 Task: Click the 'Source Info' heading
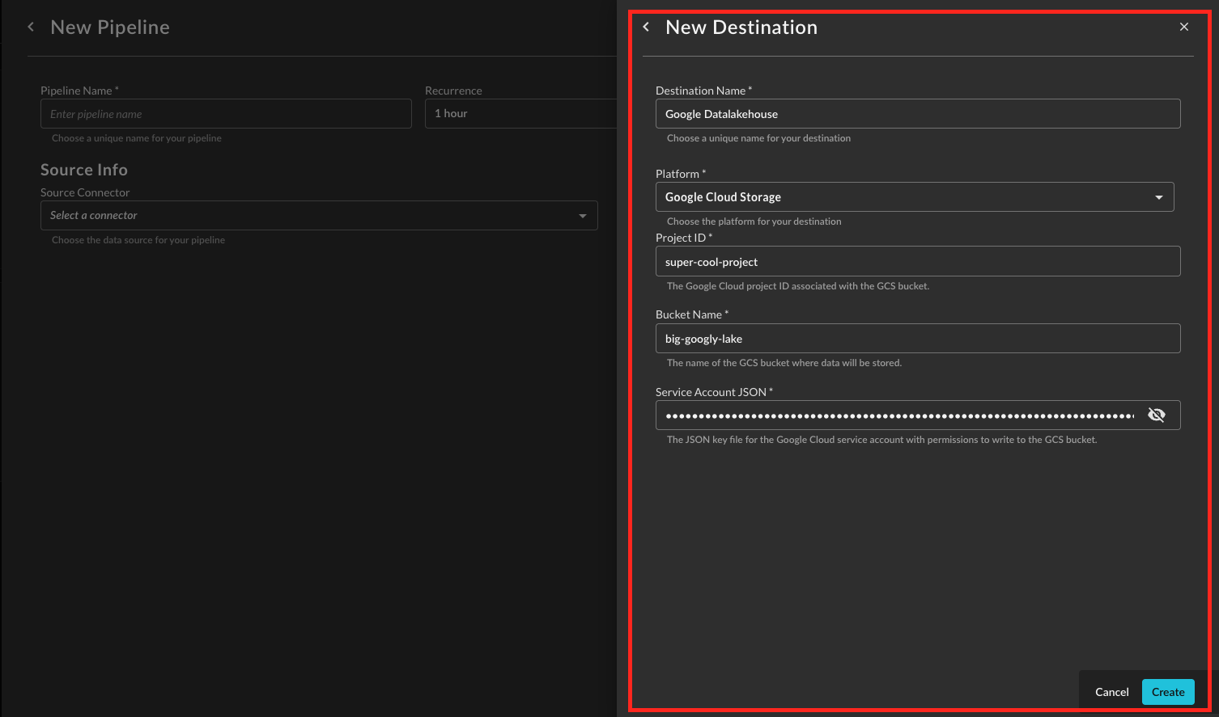pos(84,170)
